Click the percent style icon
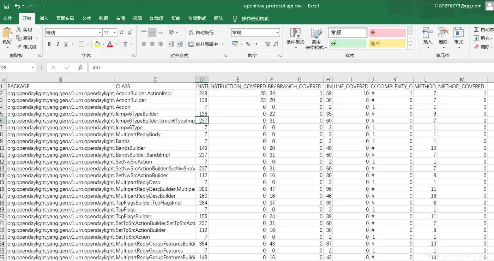 (x=248, y=44)
